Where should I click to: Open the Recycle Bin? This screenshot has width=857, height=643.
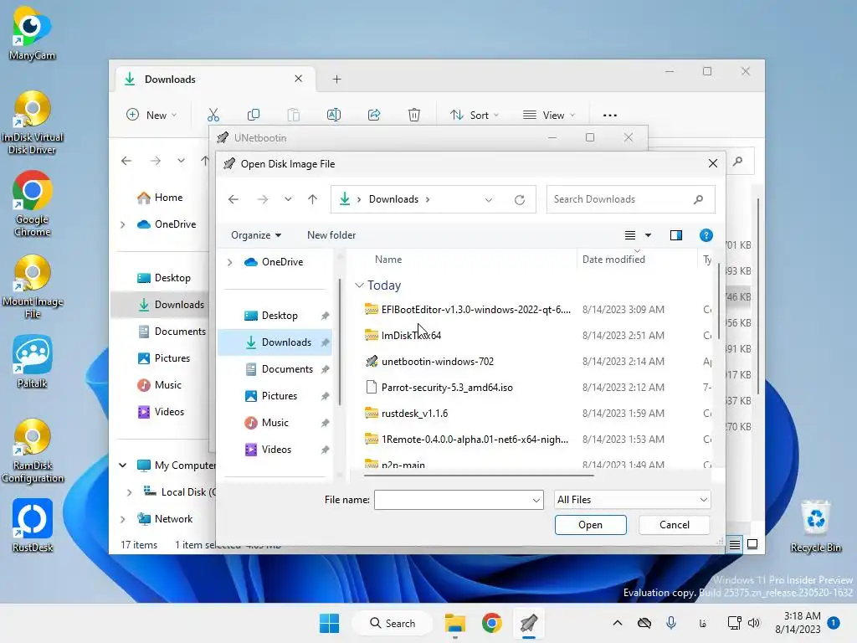[x=815, y=527]
